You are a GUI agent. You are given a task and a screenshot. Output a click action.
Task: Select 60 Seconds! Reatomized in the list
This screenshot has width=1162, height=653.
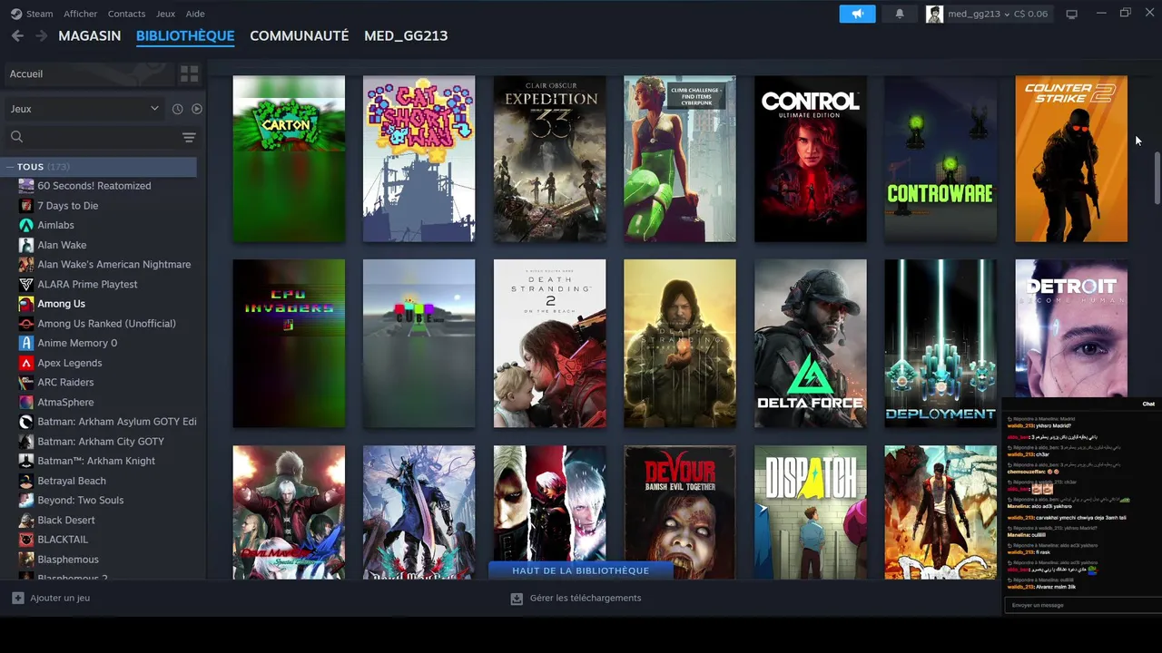pyautogui.click(x=94, y=186)
